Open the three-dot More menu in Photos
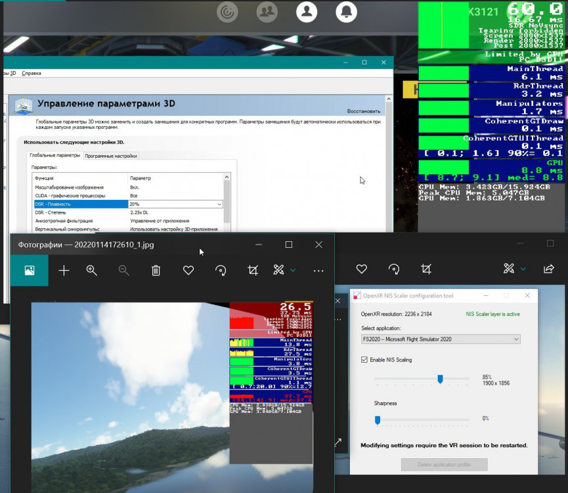The height and width of the screenshot is (493, 568). coord(318,270)
